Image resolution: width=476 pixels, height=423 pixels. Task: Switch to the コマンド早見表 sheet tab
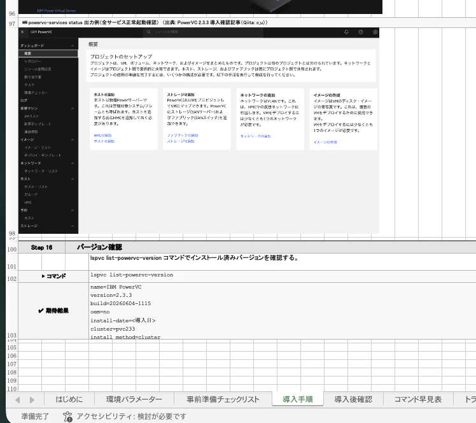tap(418, 399)
